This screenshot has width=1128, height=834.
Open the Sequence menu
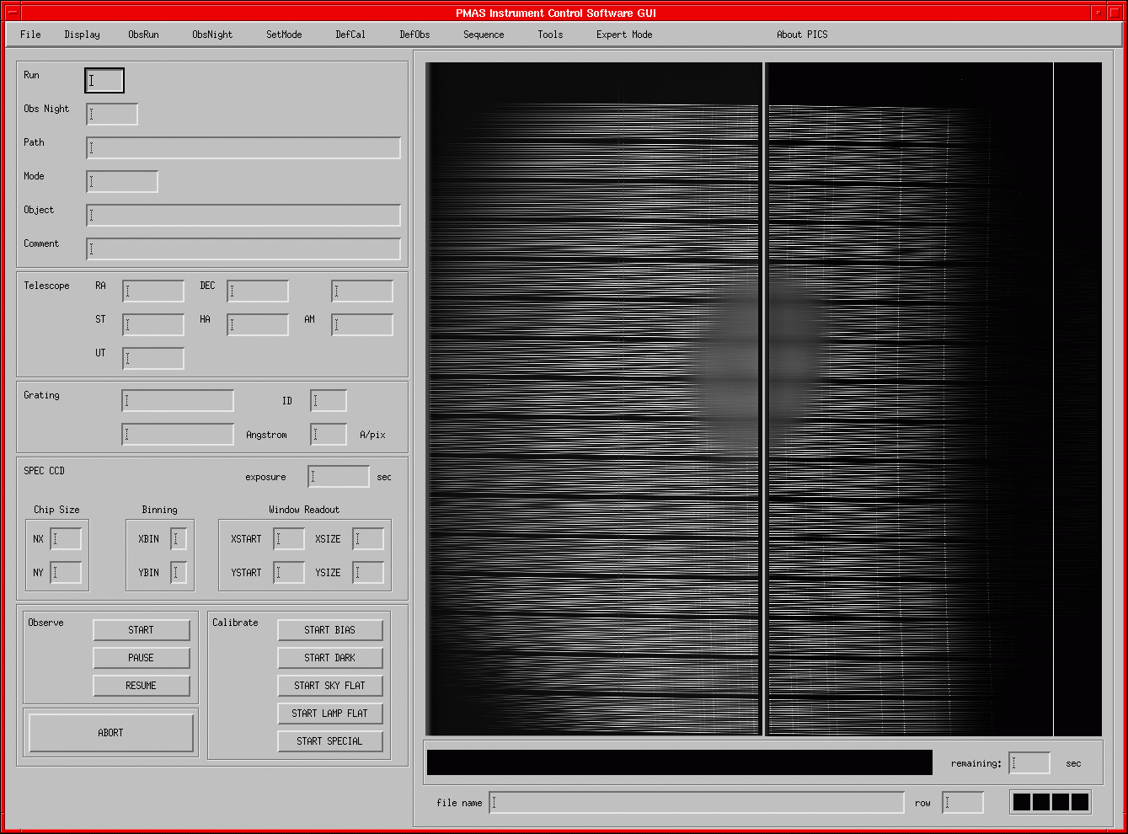(x=484, y=35)
